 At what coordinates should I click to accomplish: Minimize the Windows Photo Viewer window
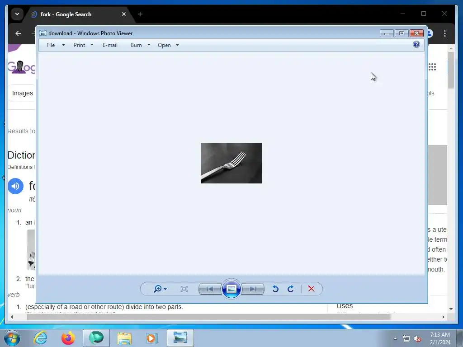pos(387,33)
